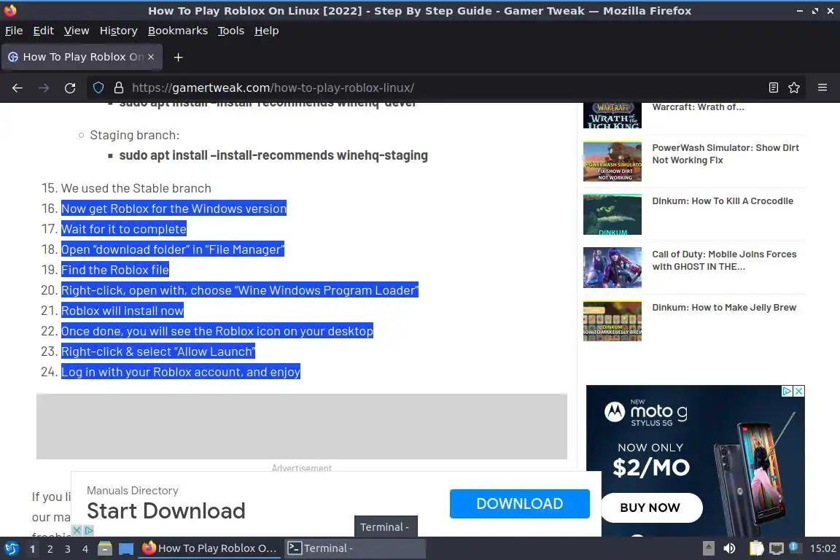Image resolution: width=840 pixels, height=560 pixels.
Task: Open the Tools menu
Action: click(x=231, y=31)
